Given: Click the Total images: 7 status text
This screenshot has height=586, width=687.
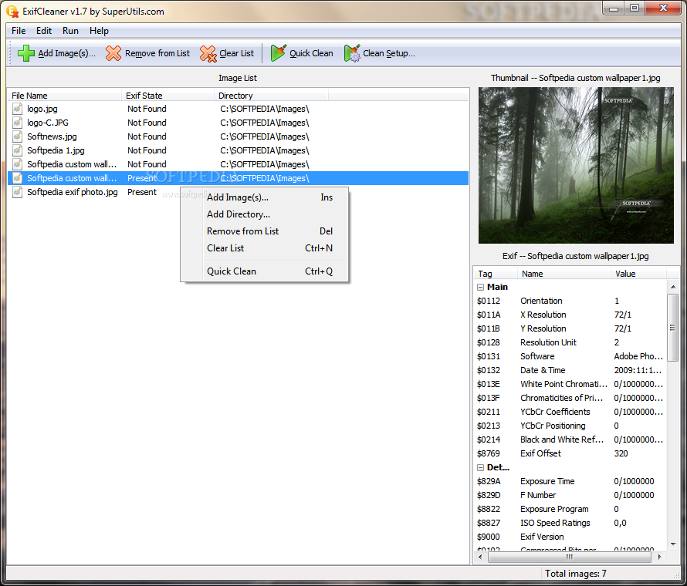Looking at the screenshot, I should [575, 574].
